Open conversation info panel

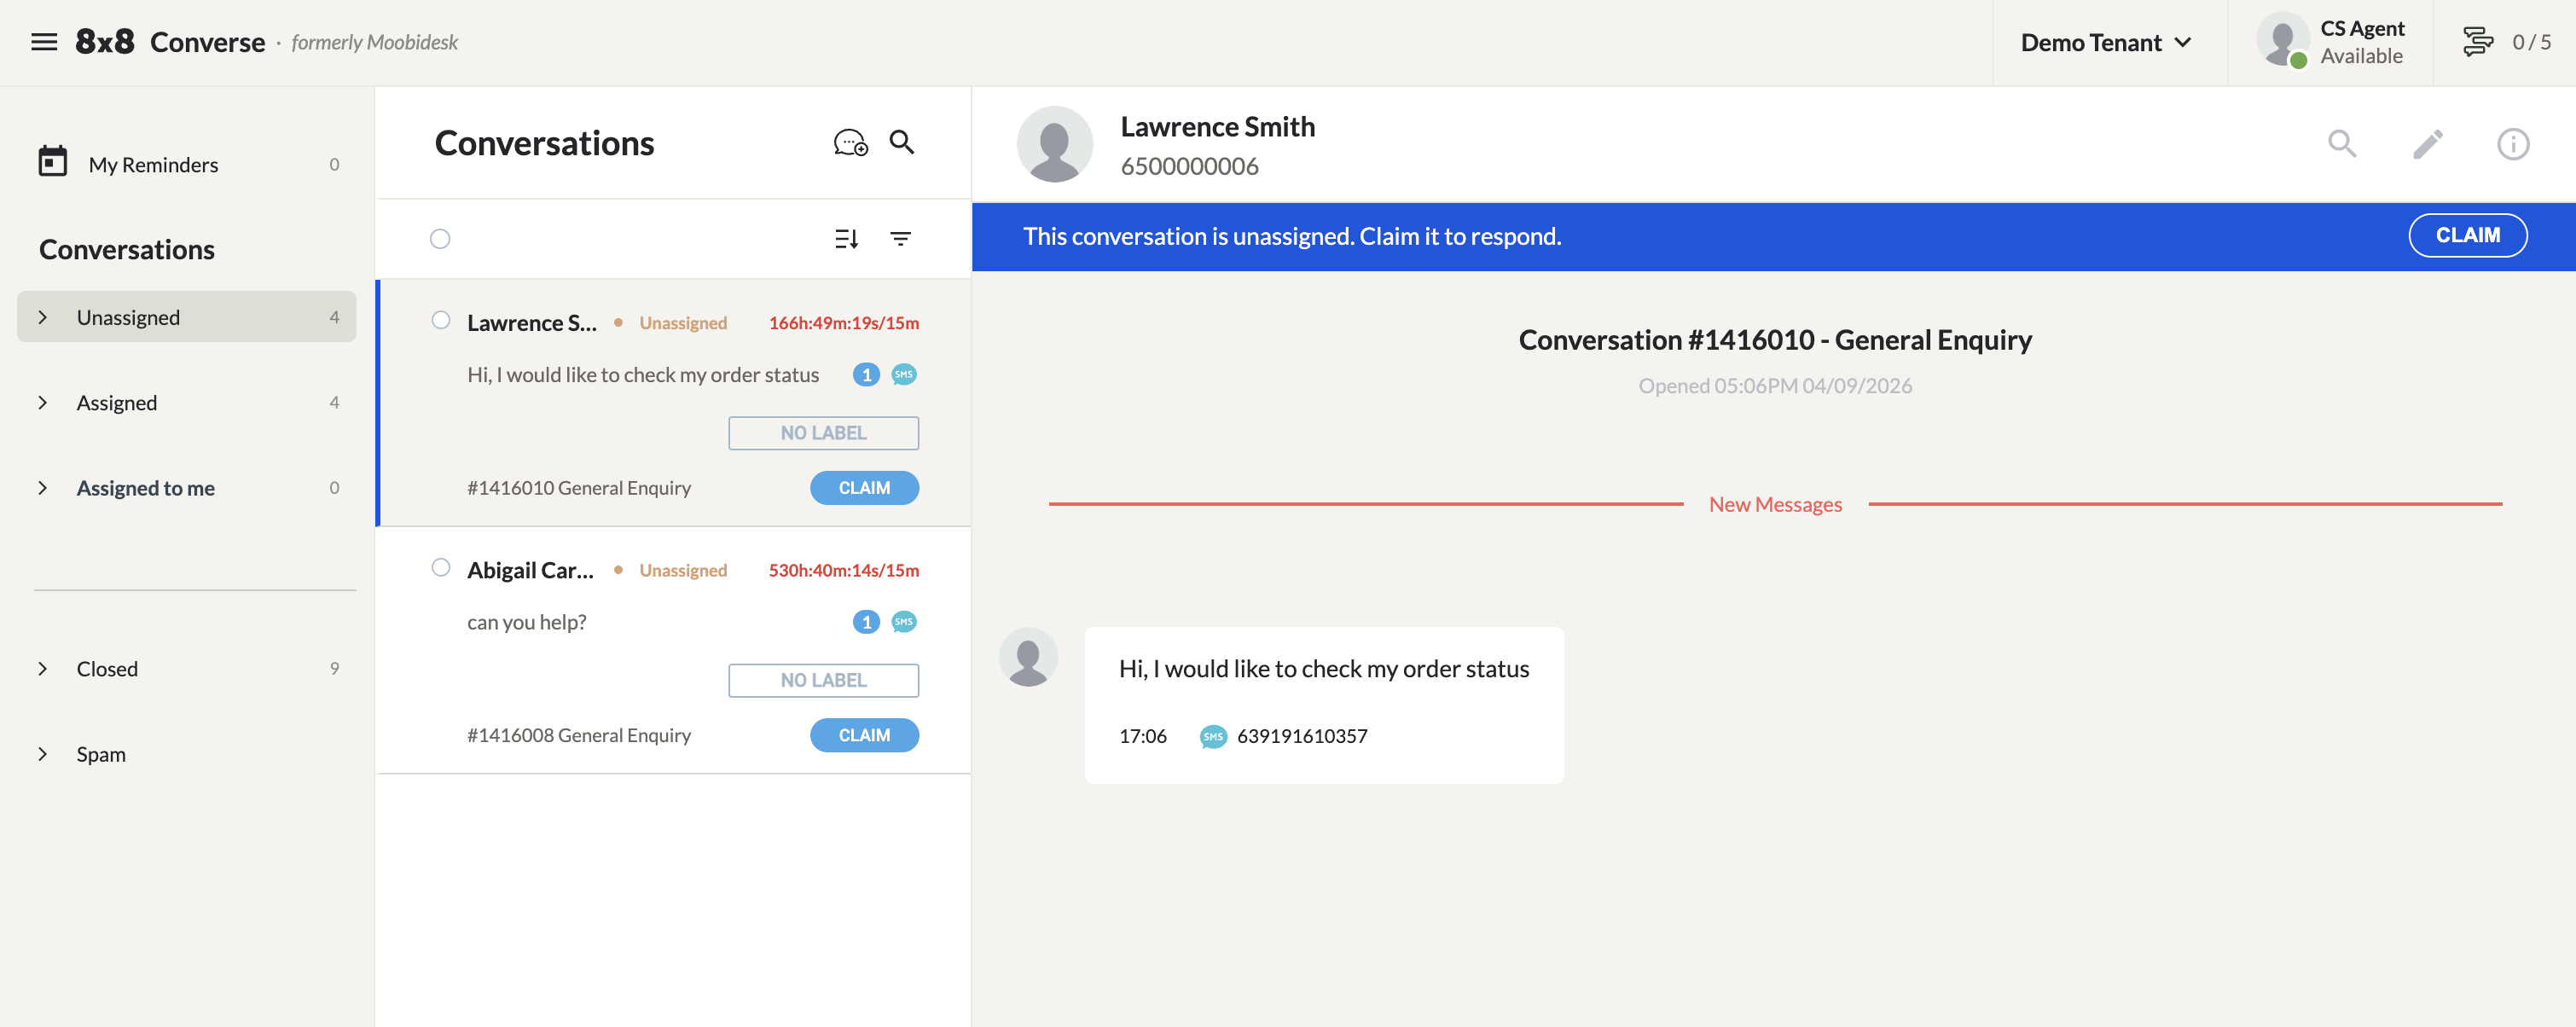2513,143
